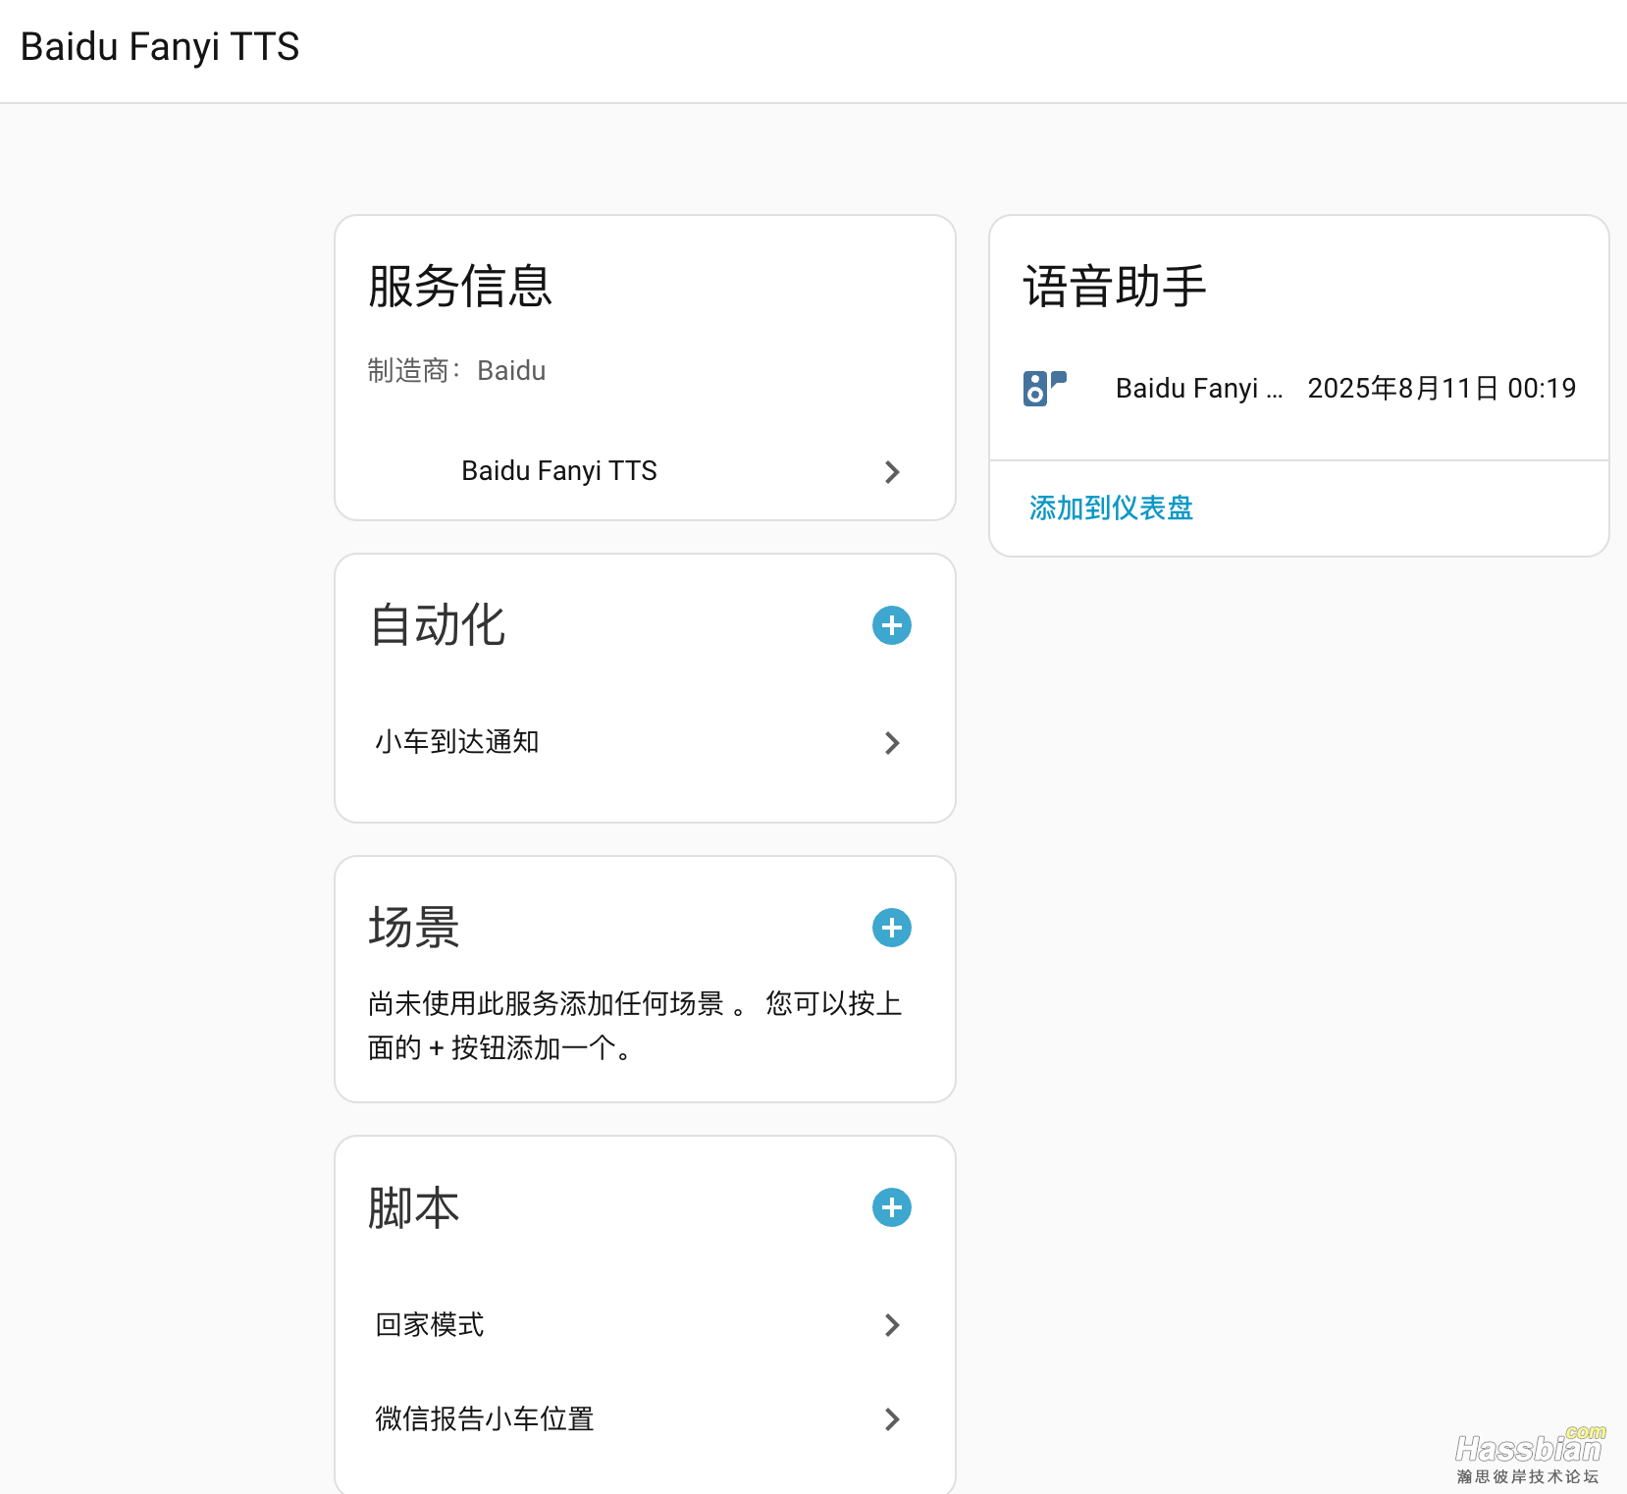Viewport: 1627px width, 1494px height.
Task: Open chevron for 微信报告小车位置 script
Action: point(891,1419)
